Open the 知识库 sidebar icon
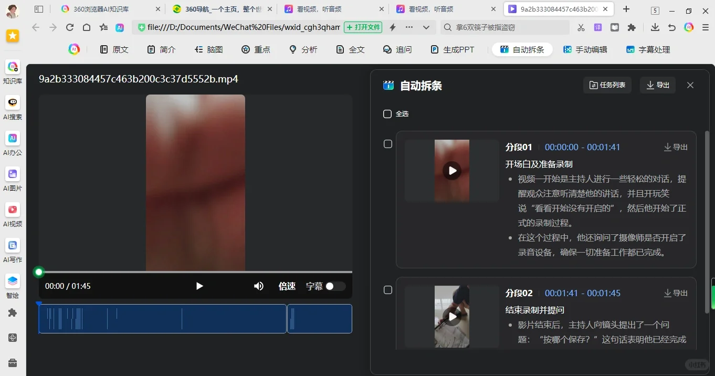The width and height of the screenshot is (715, 376). click(13, 67)
